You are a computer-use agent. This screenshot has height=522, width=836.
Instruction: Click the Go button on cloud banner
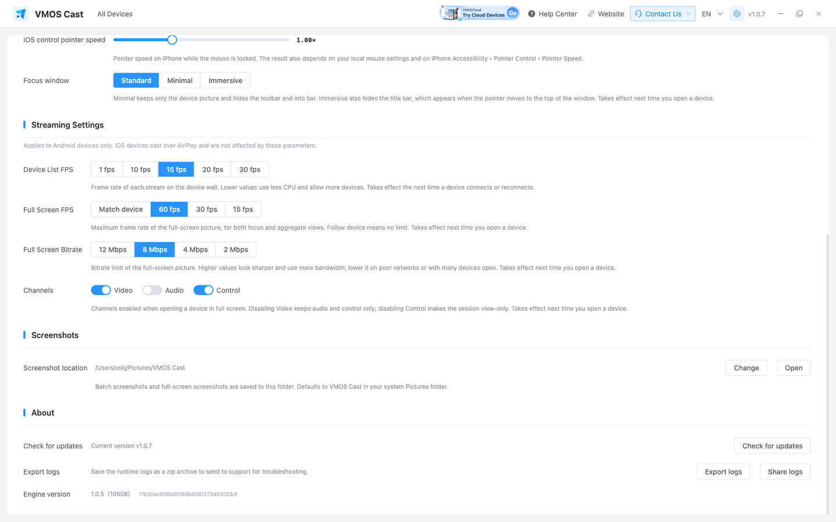pyautogui.click(x=512, y=13)
